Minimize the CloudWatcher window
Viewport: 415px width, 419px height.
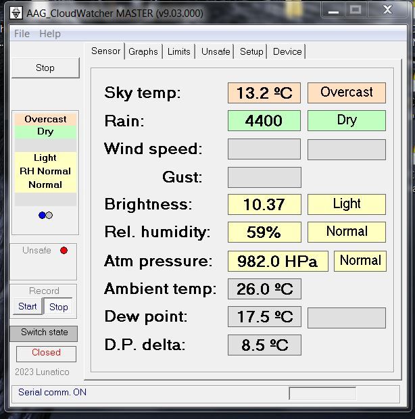tap(334, 11)
